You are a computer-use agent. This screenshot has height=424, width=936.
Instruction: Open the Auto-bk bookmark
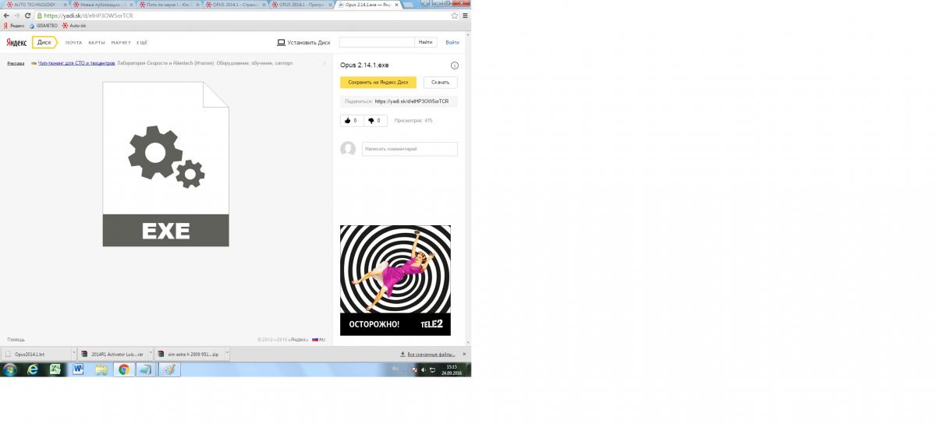coord(75,25)
